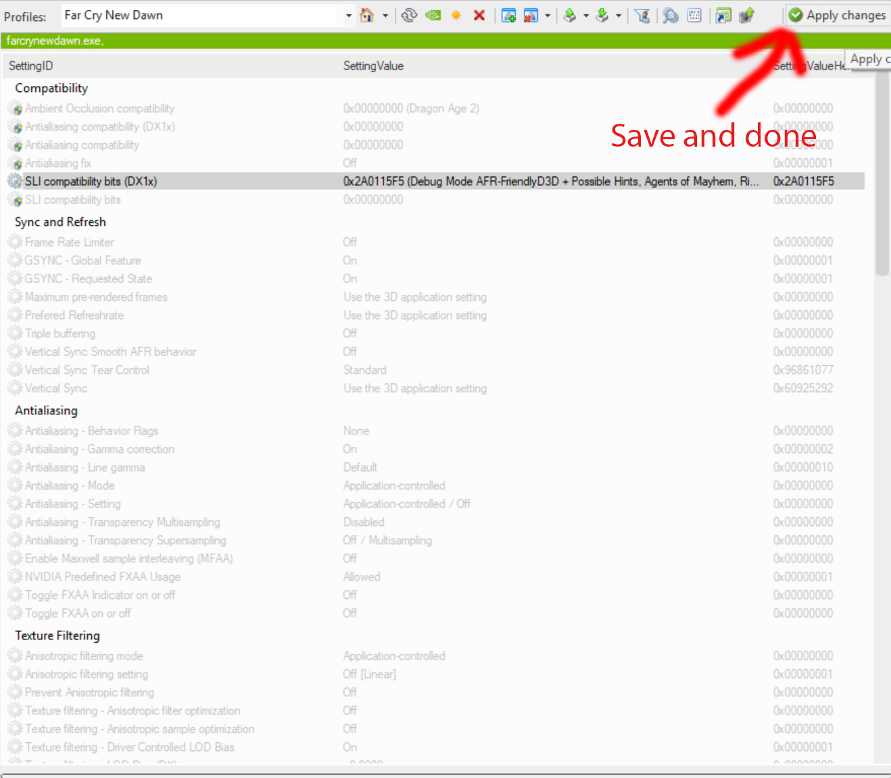
Task: Click the refresh profiles icon
Action: pyautogui.click(x=409, y=15)
